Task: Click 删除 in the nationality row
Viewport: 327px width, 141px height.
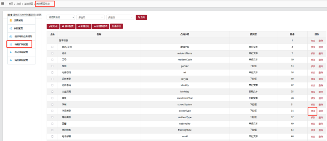Action: (321, 124)
